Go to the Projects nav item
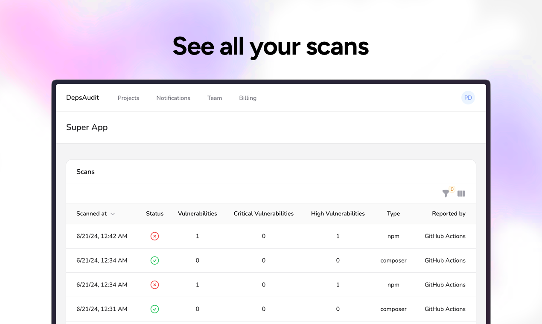 128,98
